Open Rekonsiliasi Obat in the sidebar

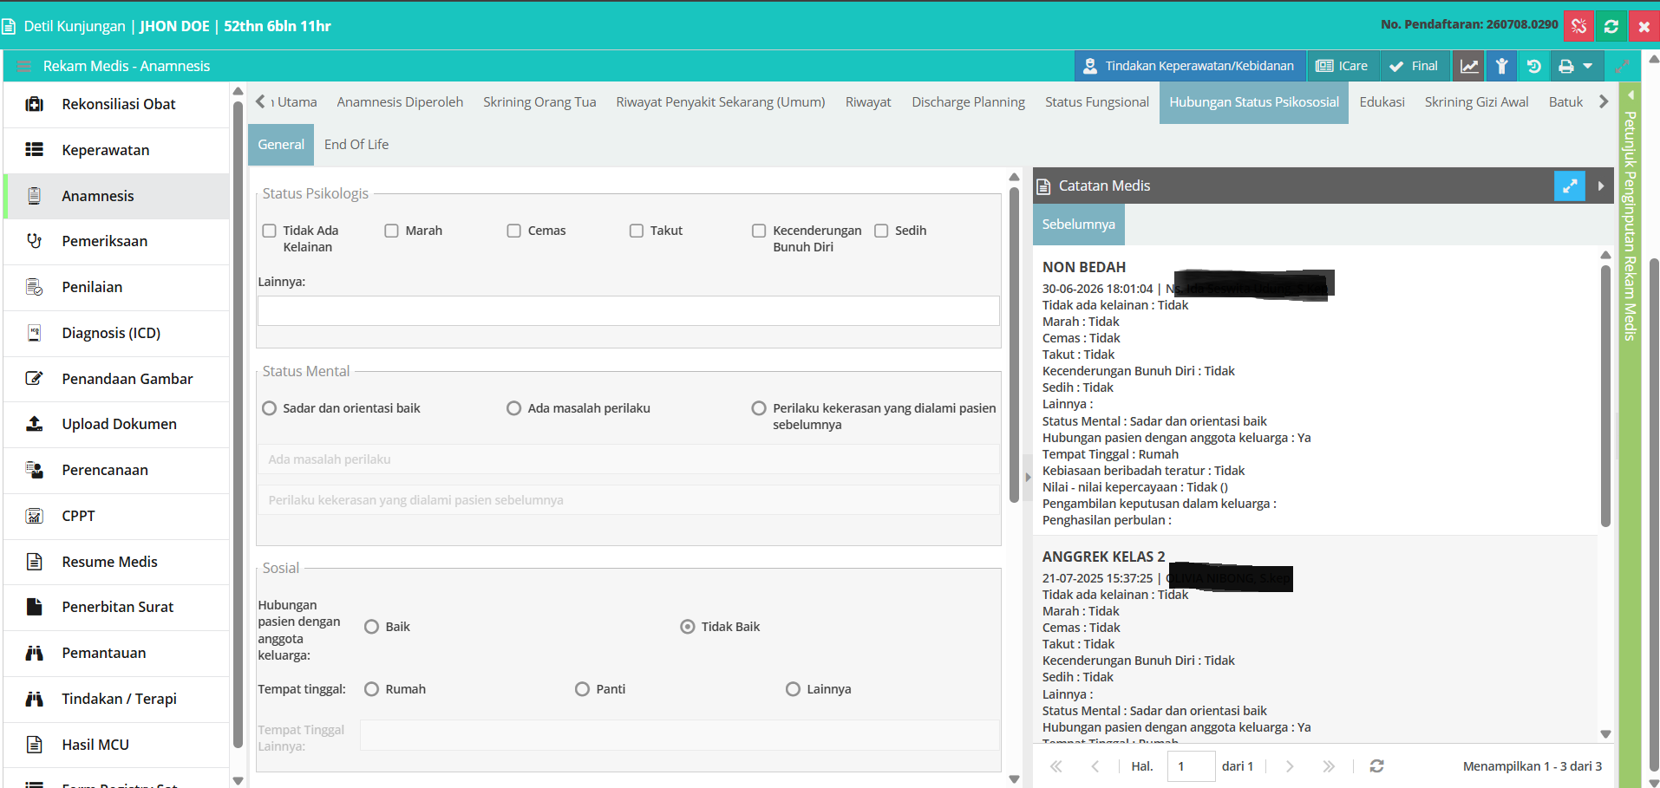tap(117, 104)
